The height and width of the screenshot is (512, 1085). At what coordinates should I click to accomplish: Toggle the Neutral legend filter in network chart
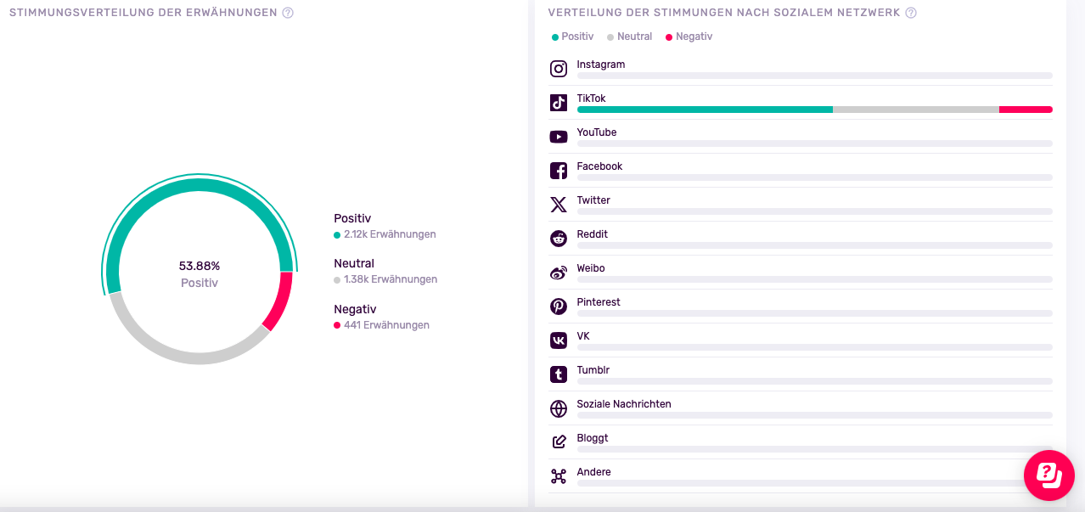629,37
